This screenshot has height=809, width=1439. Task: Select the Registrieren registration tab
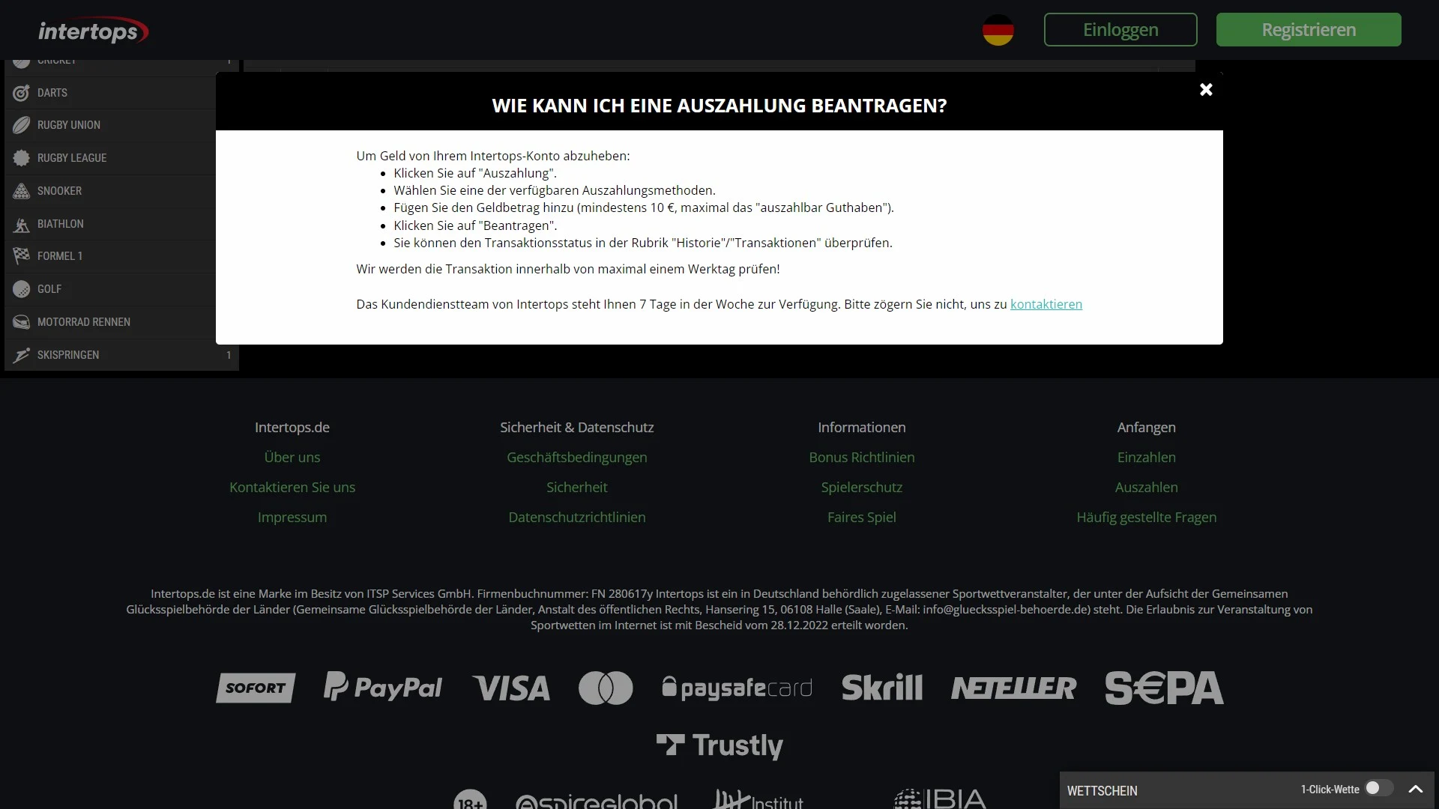point(1309,28)
